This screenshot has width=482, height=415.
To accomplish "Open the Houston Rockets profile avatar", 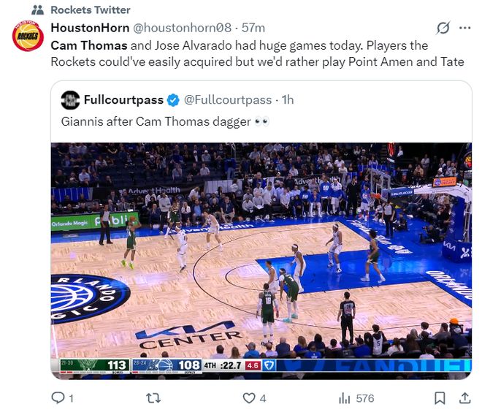I will [28, 37].
